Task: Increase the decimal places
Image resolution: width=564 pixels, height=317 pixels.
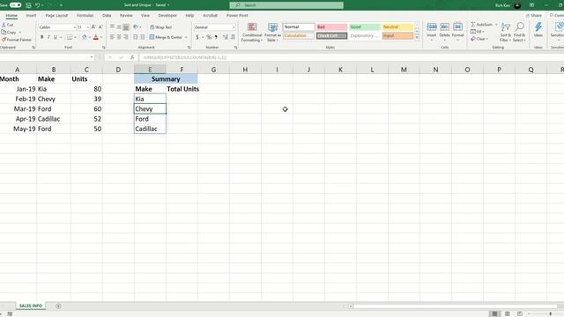Action: pyautogui.click(x=226, y=37)
